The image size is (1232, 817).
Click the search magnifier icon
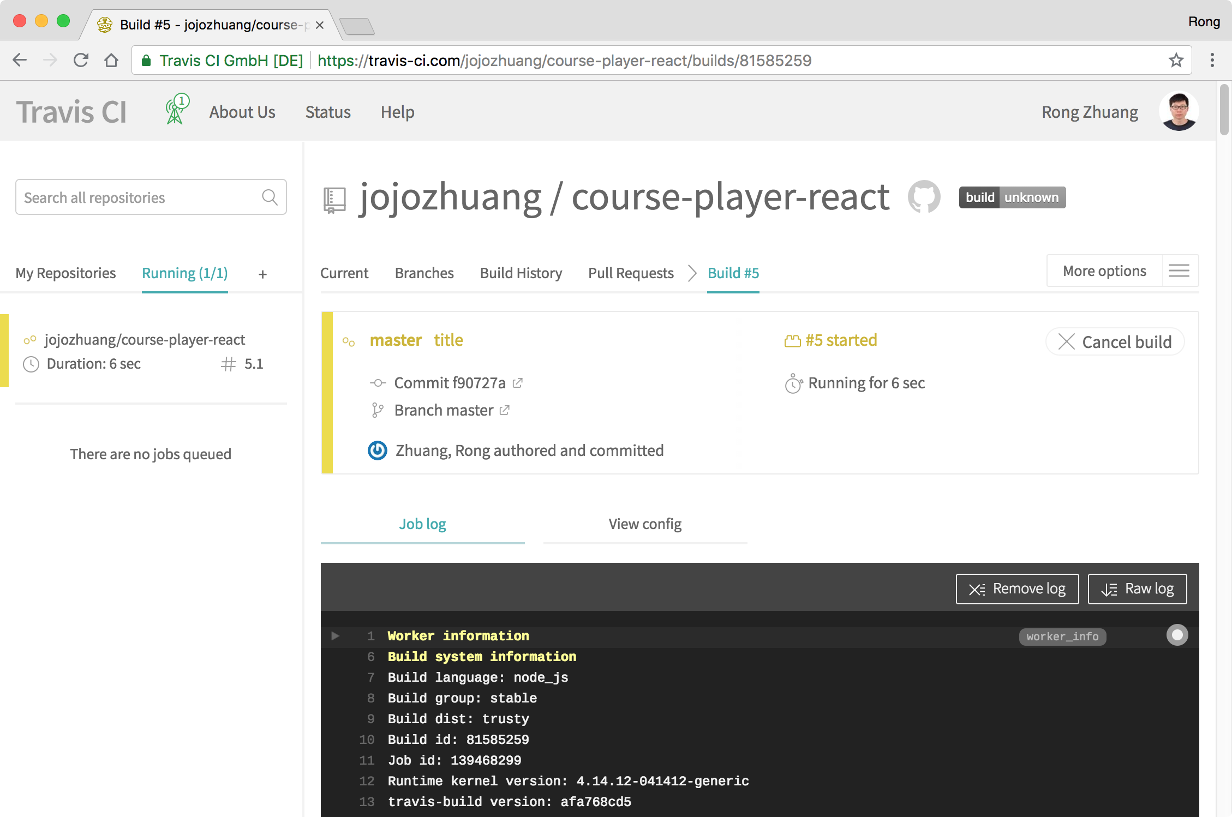coord(270,197)
